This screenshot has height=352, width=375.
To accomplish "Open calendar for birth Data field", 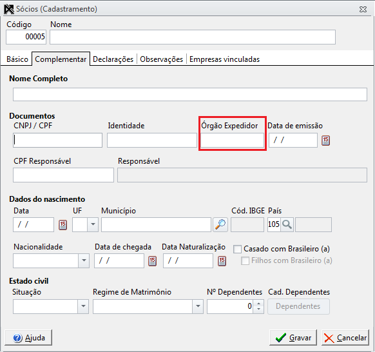I will pyautogui.click(x=63, y=225).
